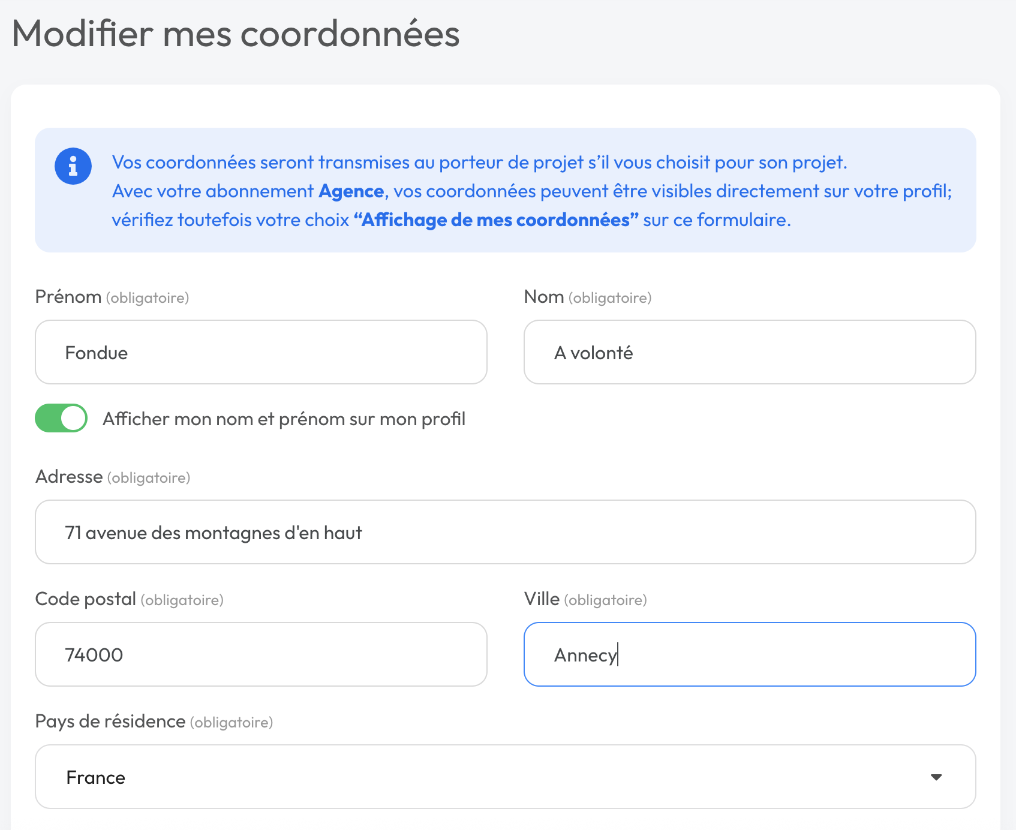This screenshot has height=830, width=1016.
Task: Click the dropdown arrow in the country selector
Action: [936, 777]
